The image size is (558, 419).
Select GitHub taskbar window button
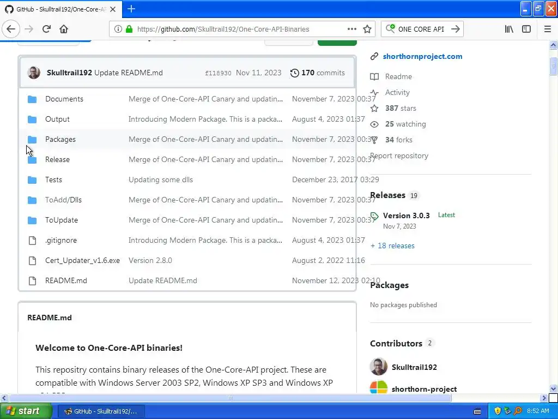101,411
